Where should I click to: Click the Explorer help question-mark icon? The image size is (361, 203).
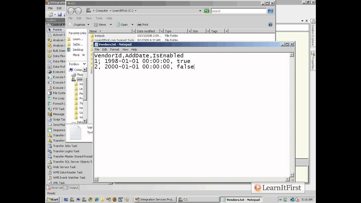tap(270, 25)
